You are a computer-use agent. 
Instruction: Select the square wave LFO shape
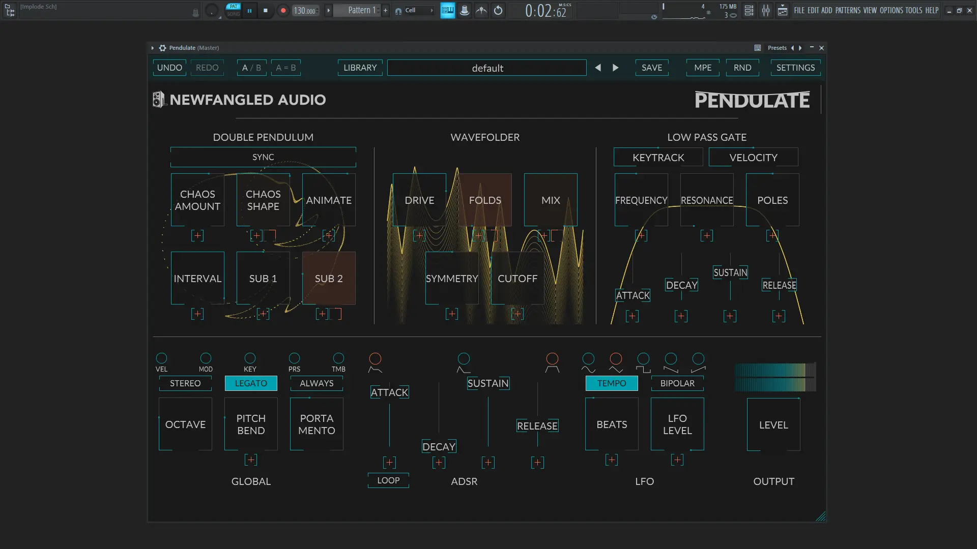tap(643, 359)
